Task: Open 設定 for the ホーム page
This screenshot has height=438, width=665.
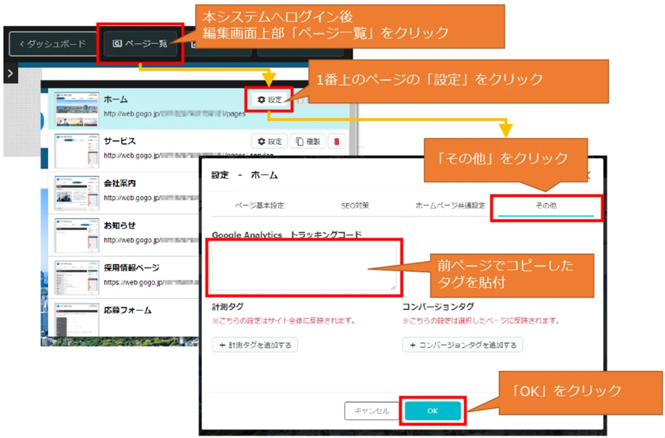Action: click(x=269, y=99)
